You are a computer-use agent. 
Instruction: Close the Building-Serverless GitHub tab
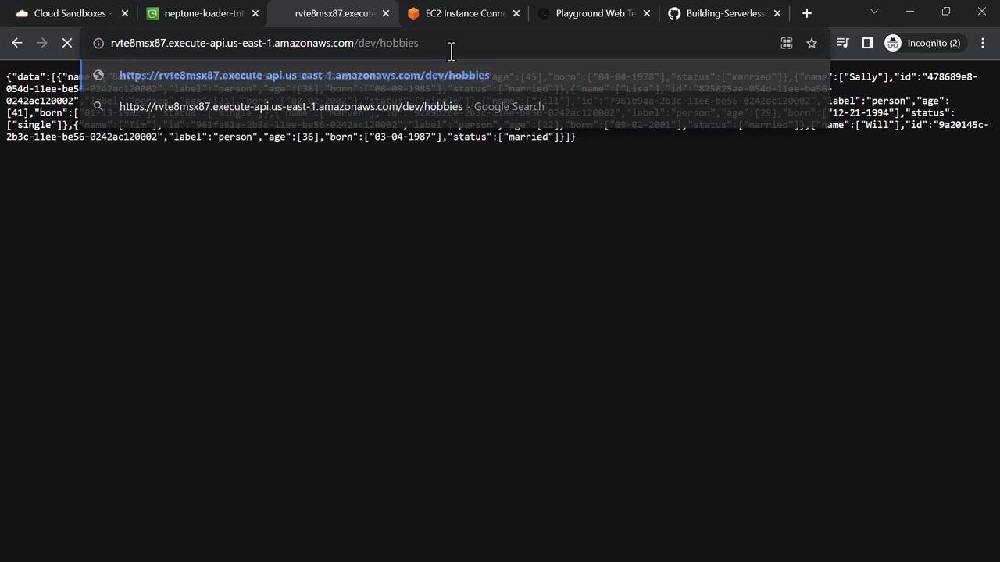[x=777, y=13]
